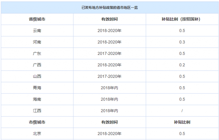Image resolution: width=219 pixels, height=140 pixels.
Task: Select the 青海 cell
Action: 37,88
